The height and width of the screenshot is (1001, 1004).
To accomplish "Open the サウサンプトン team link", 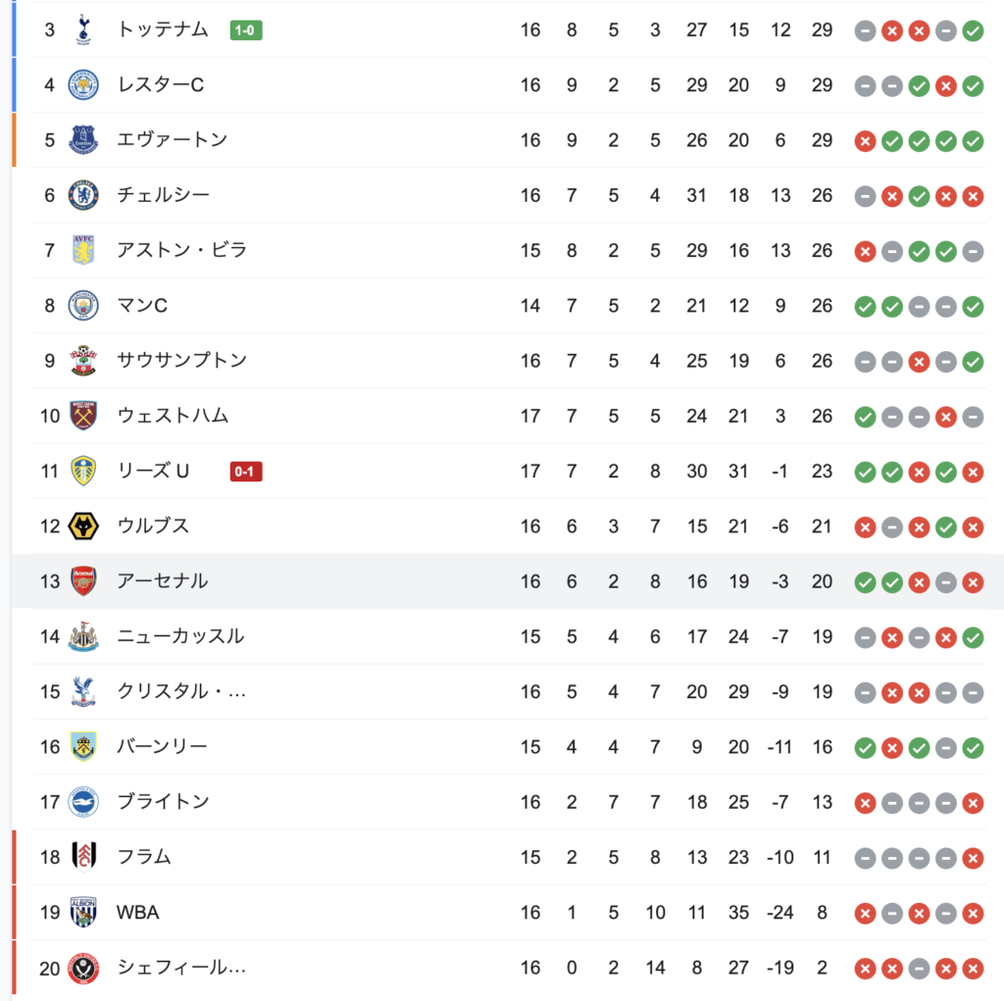I will click(181, 361).
